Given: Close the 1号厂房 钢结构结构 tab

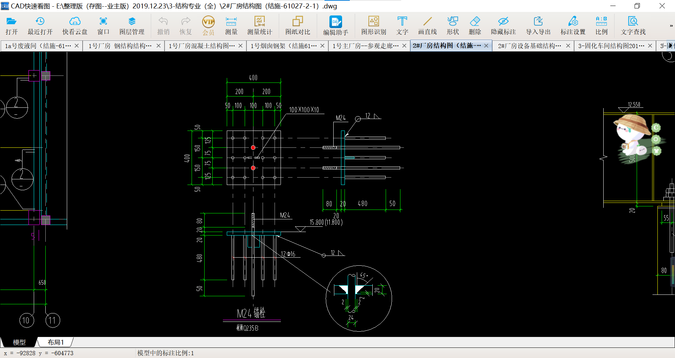Looking at the screenshot, I should point(159,46).
